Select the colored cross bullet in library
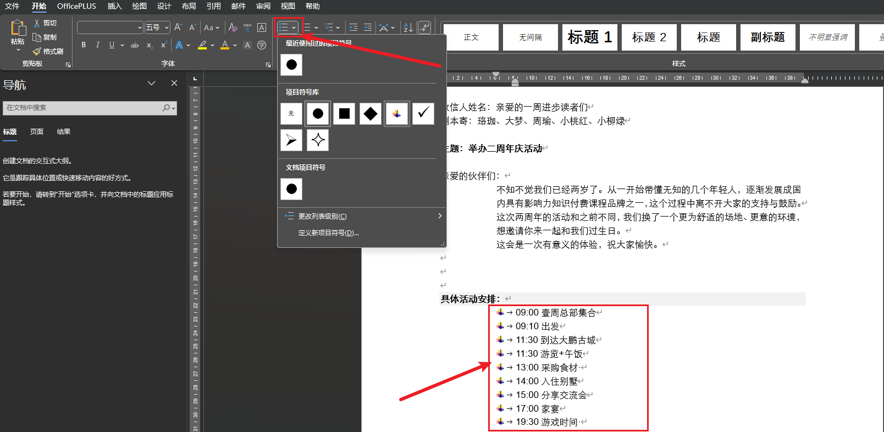The image size is (884, 432). (x=397, y=114)
